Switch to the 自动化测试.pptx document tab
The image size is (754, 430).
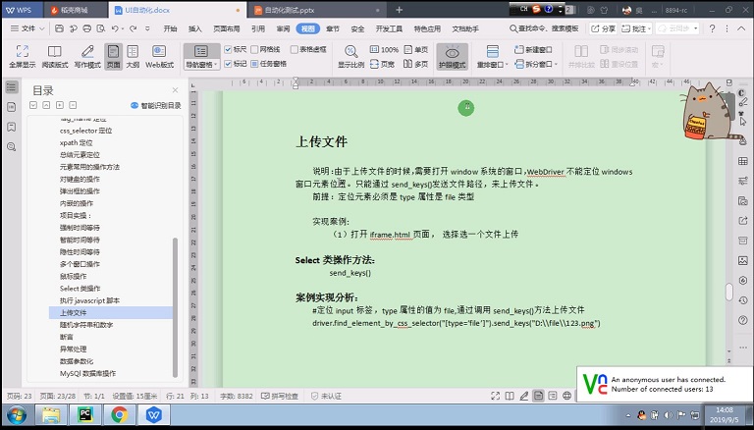point(317,10)
